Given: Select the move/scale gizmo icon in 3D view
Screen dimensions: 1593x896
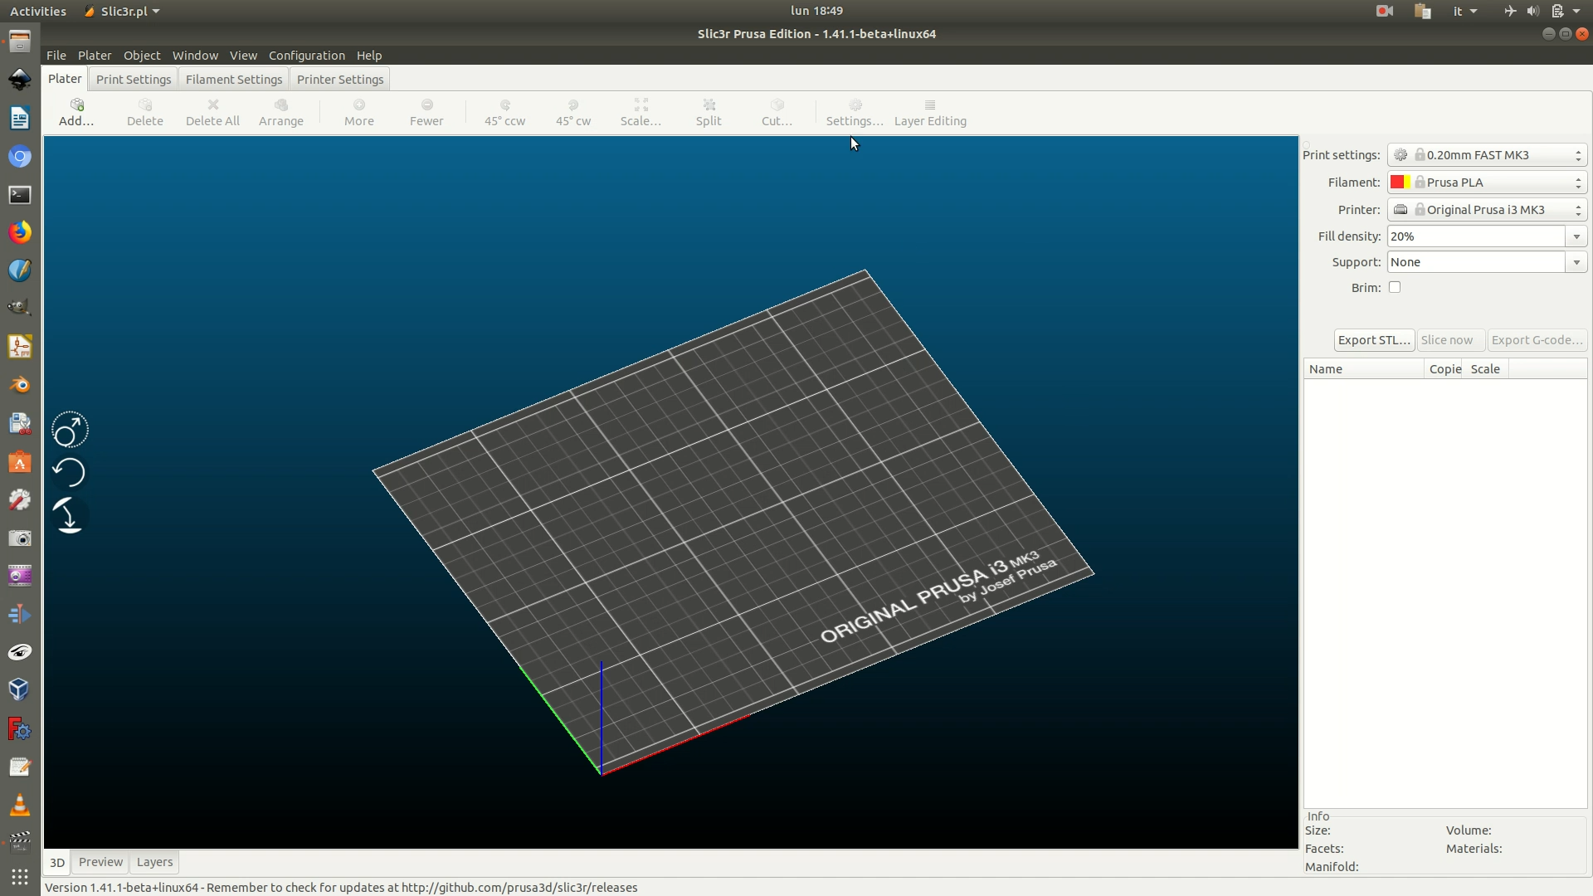Looking at the screenshot, I should tap(70, 430).
